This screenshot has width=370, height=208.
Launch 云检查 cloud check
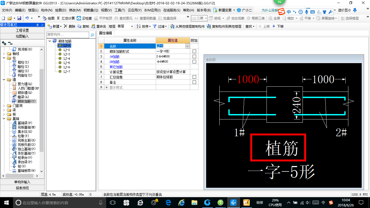click(x=84, y=18)
